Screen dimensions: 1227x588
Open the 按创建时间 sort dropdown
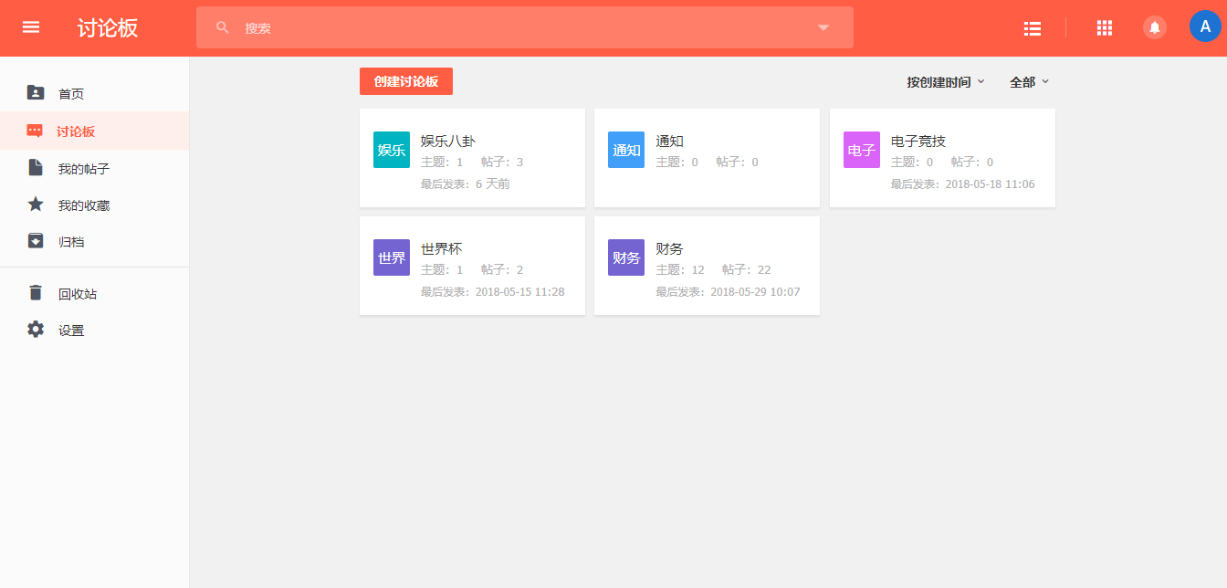tap(946, 82)
